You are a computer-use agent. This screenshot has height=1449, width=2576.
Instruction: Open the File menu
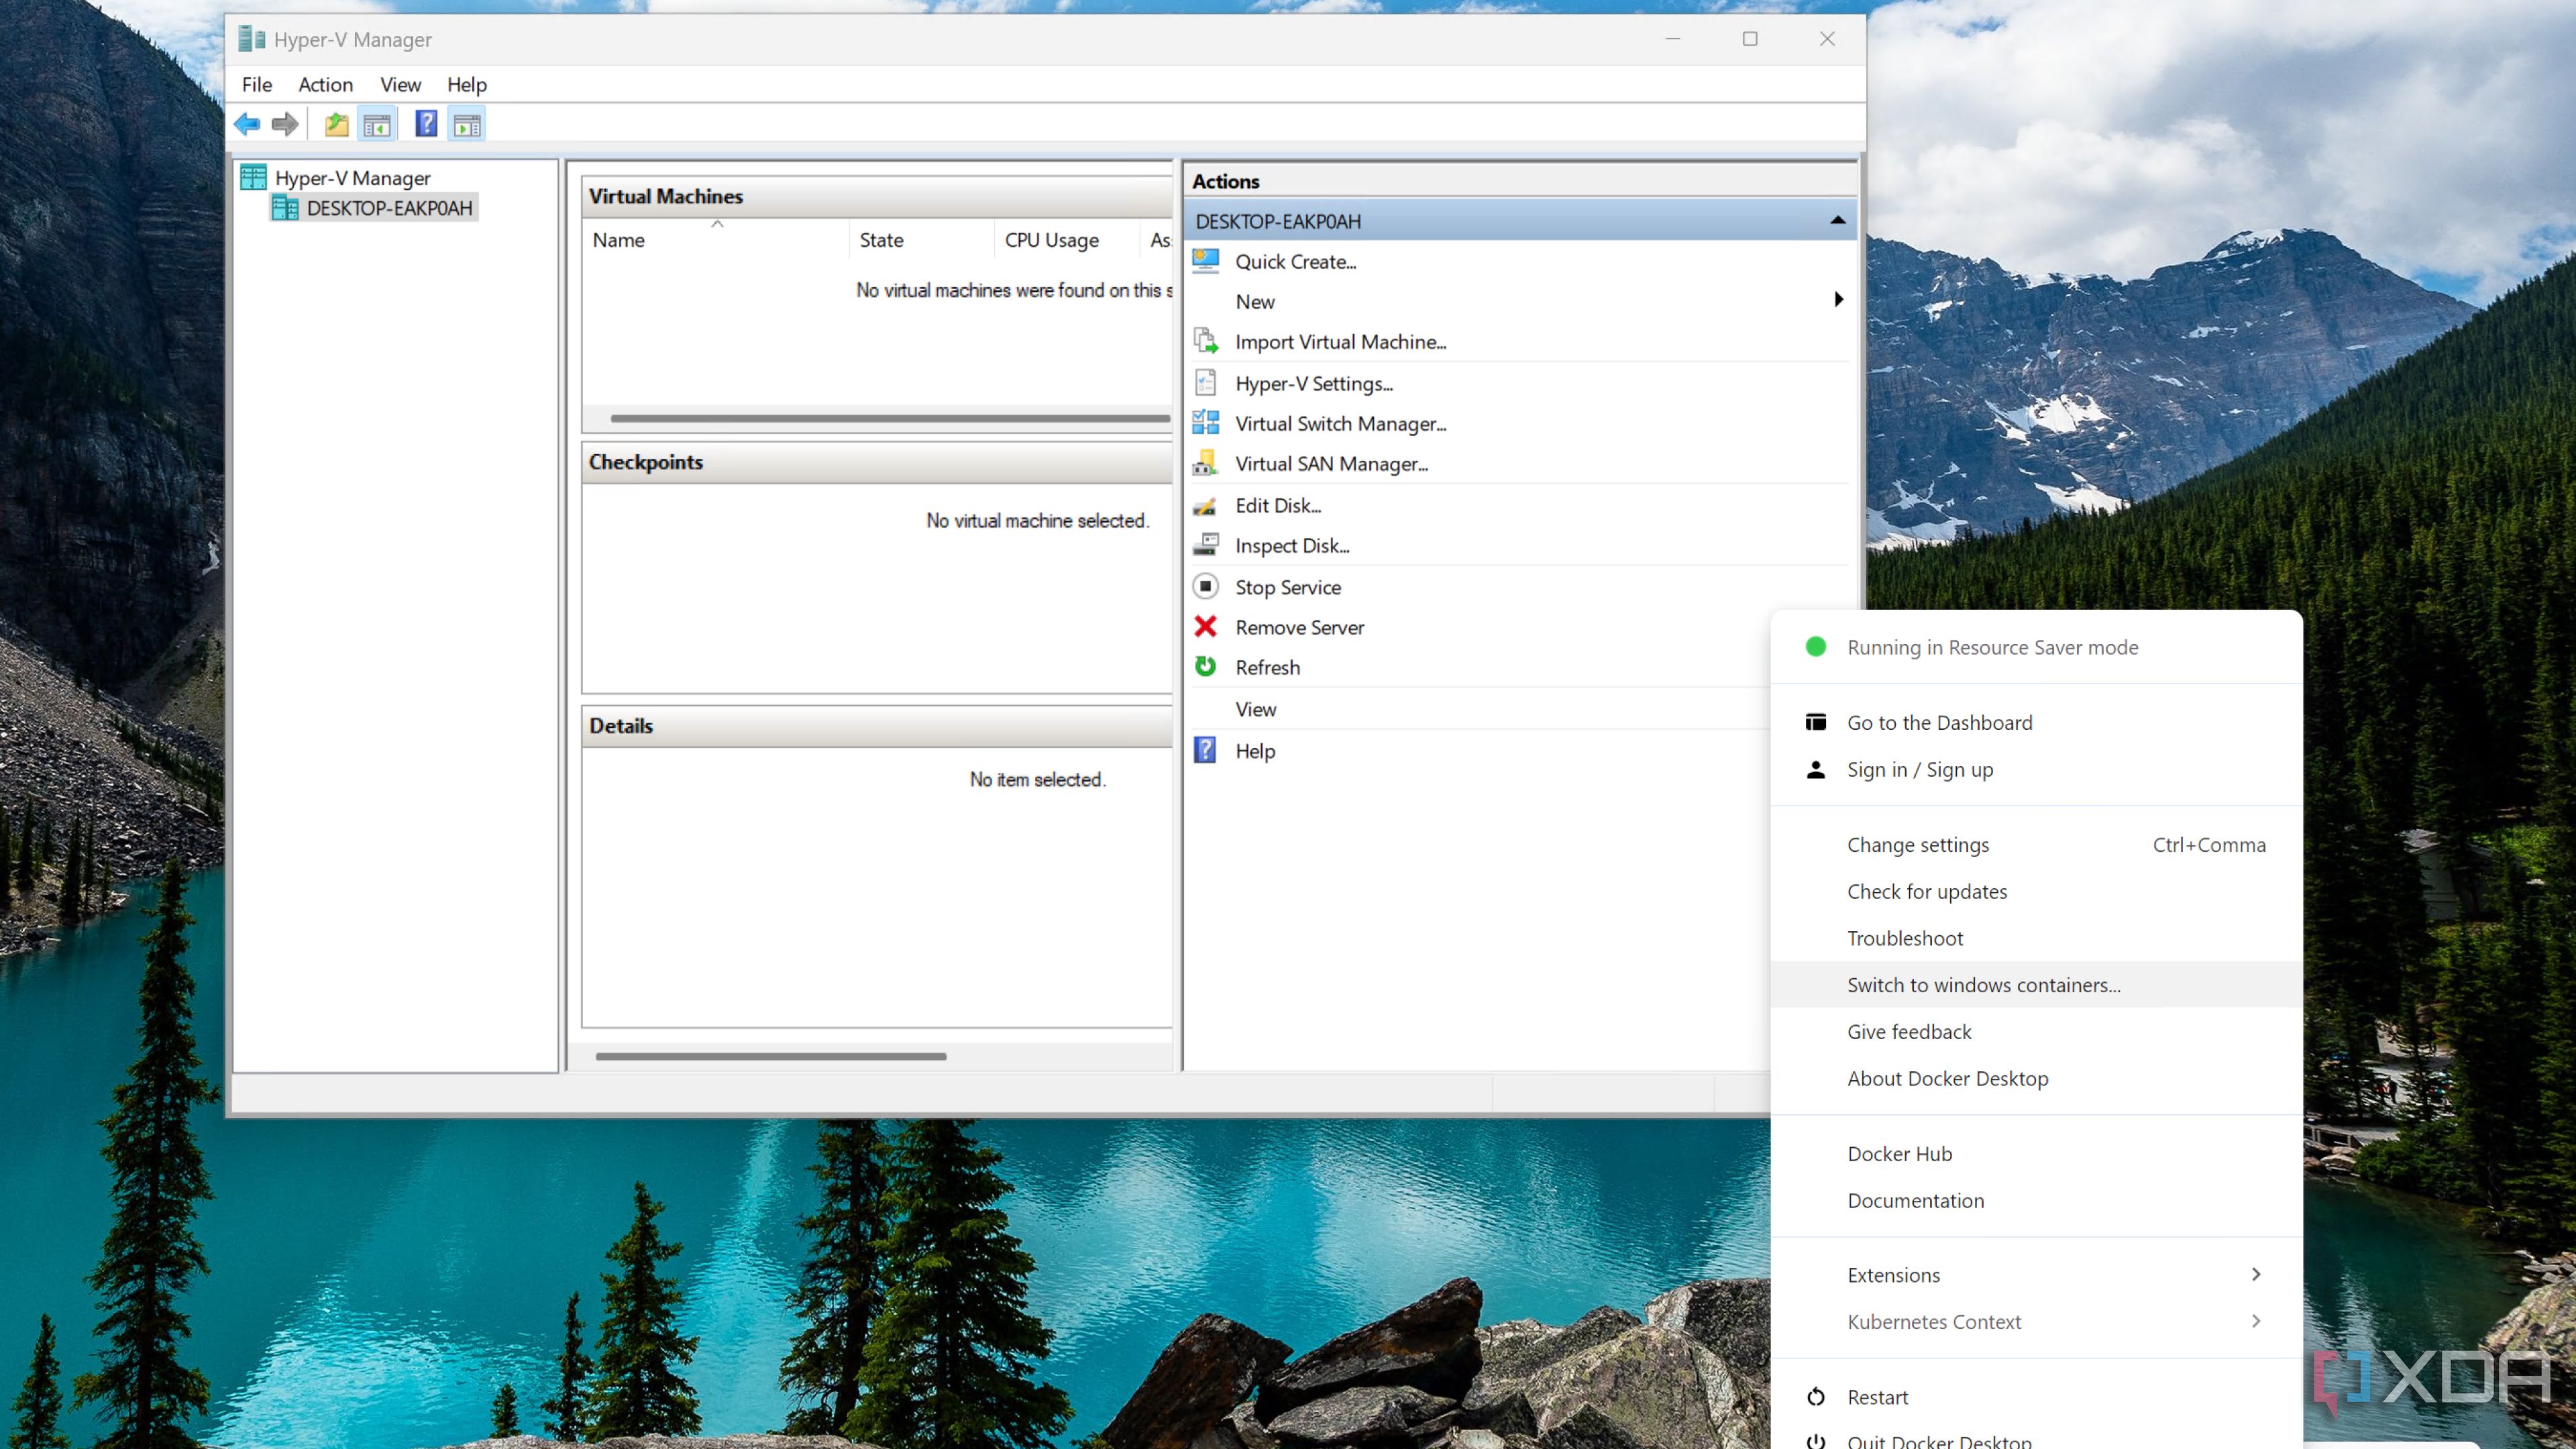257,85
